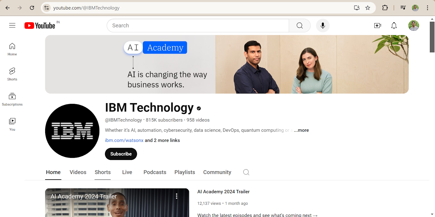Screen dimensions: 435x217
Task: Click the IBM Technology channel name
Action: [149, 108]
